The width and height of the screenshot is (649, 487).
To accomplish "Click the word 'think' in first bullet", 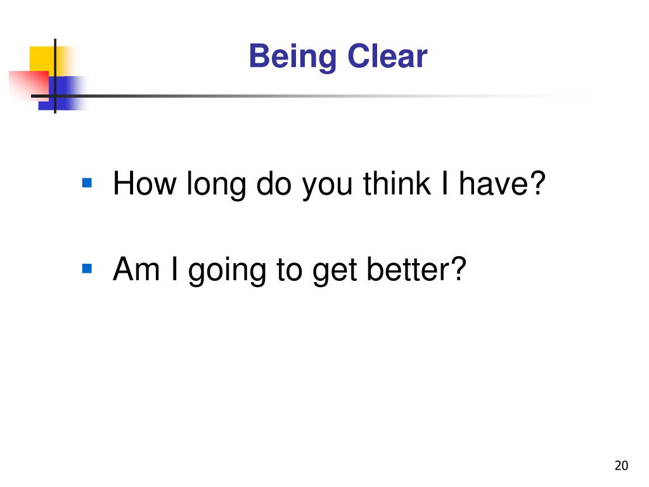I will [397, 183].
